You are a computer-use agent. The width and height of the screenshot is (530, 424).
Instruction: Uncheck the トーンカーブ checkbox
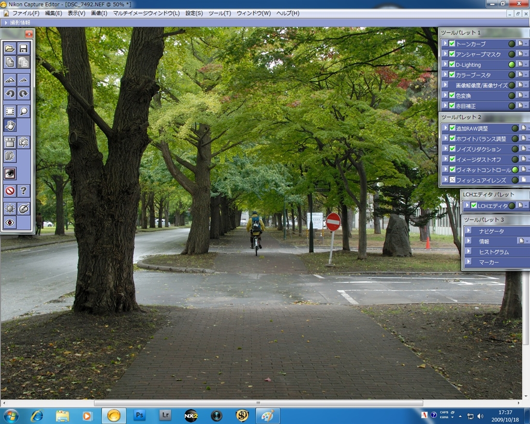[452, 43]
